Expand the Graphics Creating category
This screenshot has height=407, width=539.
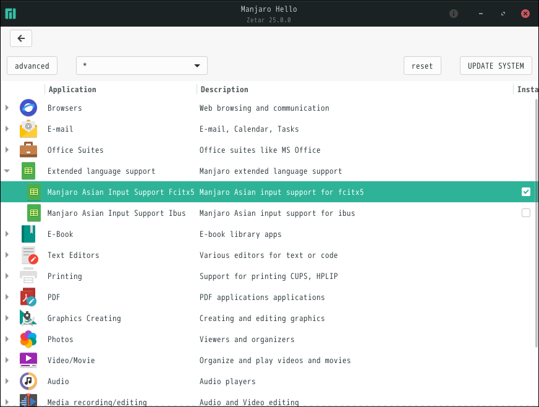tap(7, 318)
